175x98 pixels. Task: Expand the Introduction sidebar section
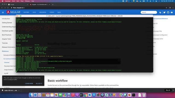pyautogui.click(x=6, y=19)
